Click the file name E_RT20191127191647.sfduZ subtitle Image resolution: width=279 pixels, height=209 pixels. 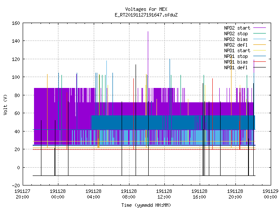click(146, 15)
